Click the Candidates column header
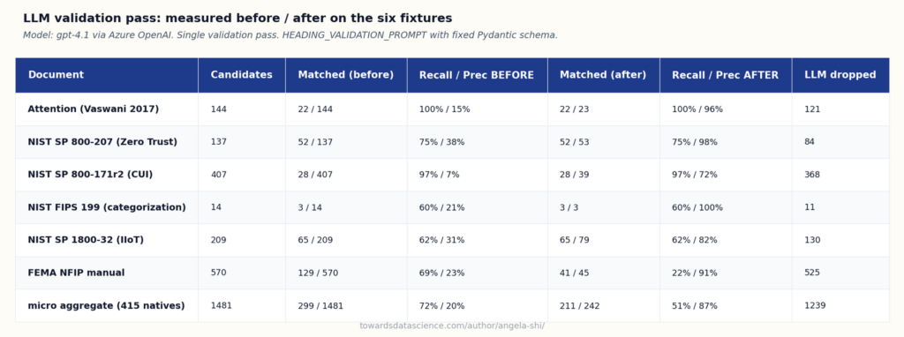The image size is (904, 337). 242,75
